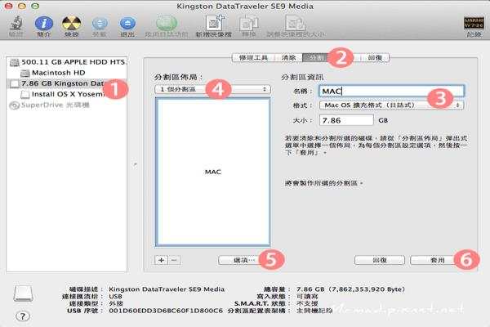Select the MAC partition block in layout

click(213, 172)
